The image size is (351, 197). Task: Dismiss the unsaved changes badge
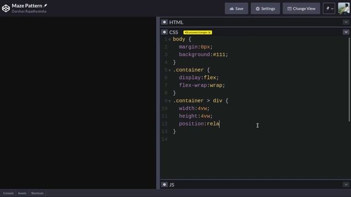(210, 32)
